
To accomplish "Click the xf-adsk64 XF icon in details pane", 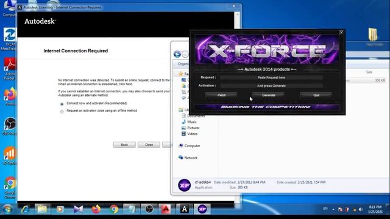I will (x=184, y=185).
